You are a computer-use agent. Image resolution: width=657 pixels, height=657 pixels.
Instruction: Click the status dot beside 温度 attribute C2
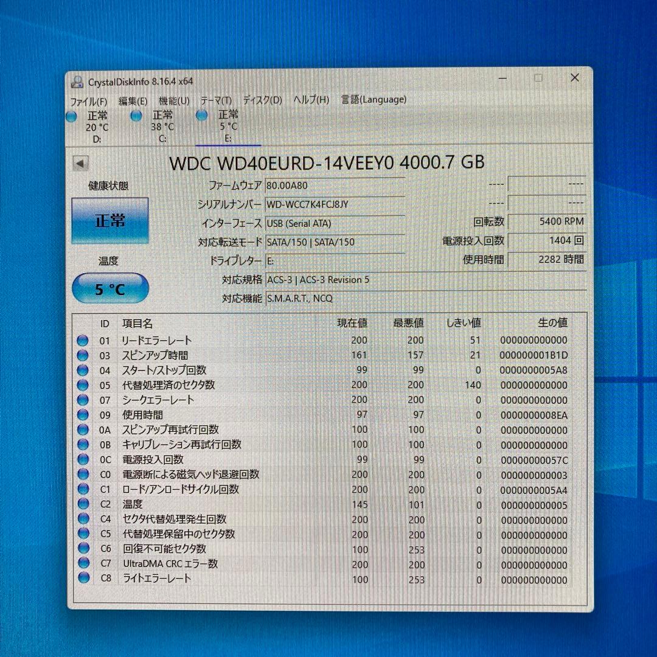(82, 504)
